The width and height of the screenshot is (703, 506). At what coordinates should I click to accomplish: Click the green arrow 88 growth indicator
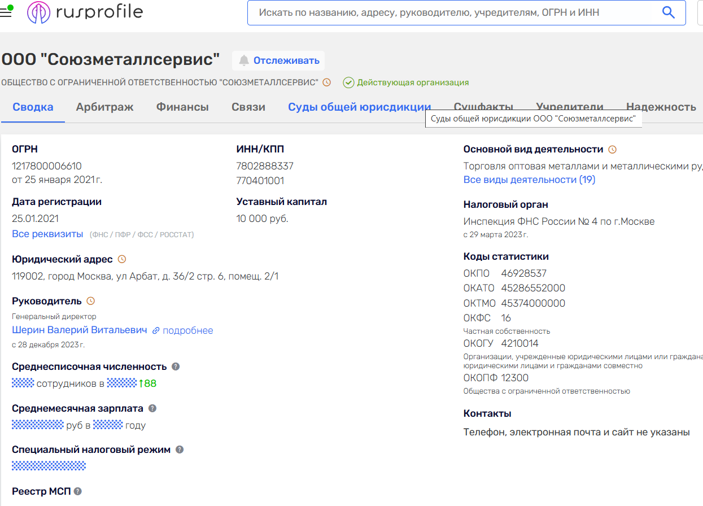[x=147, y=383]
